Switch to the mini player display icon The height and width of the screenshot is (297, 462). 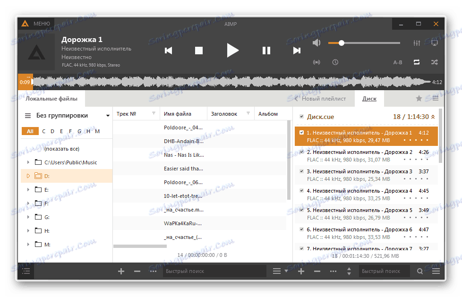pos(434,43)
